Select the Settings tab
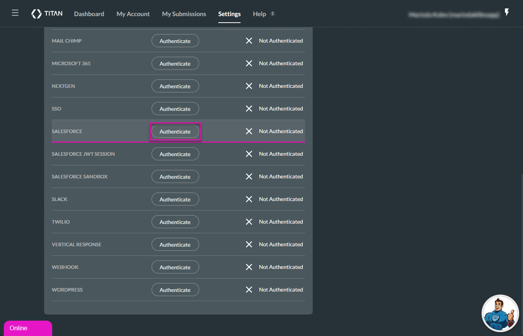523x336 pixels. coord(229,14)
